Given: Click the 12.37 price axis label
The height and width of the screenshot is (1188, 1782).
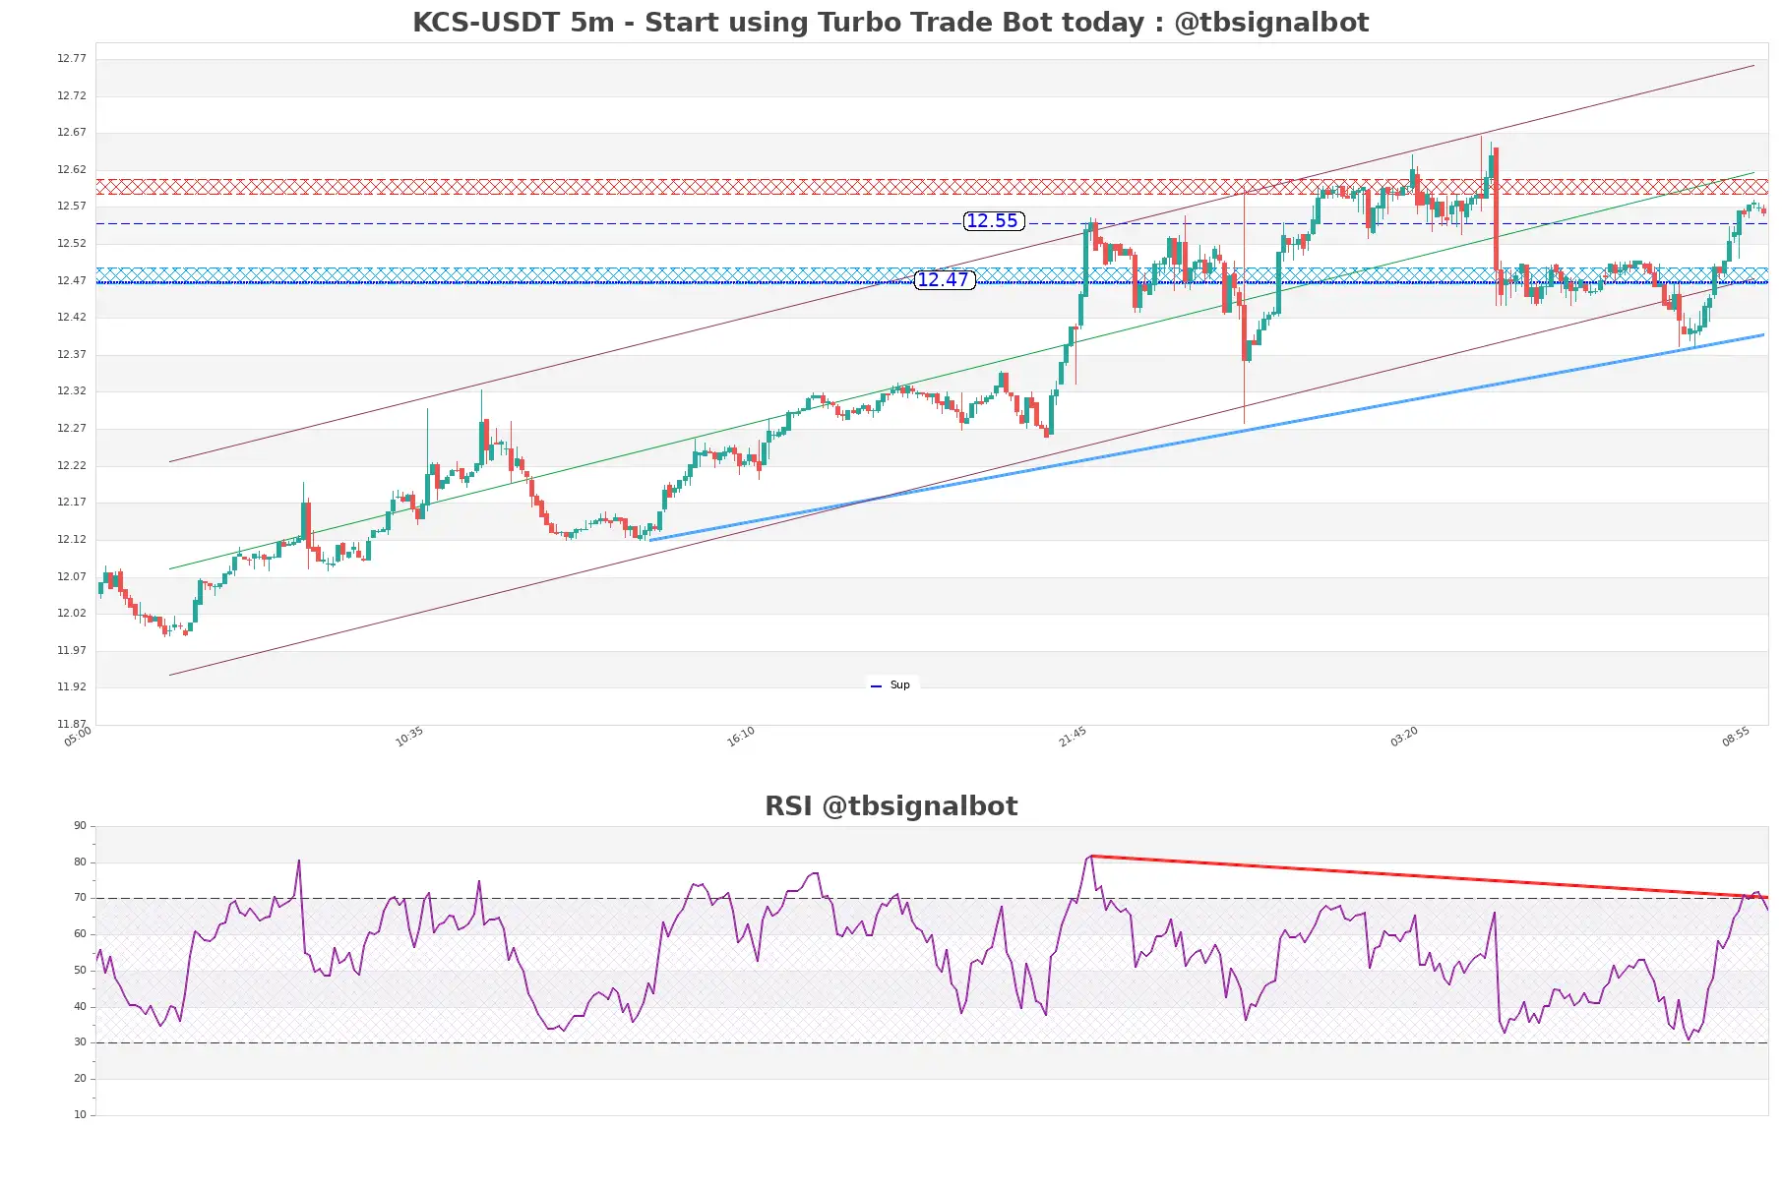Looking at the screenshot, I should [x=72, y=355].
